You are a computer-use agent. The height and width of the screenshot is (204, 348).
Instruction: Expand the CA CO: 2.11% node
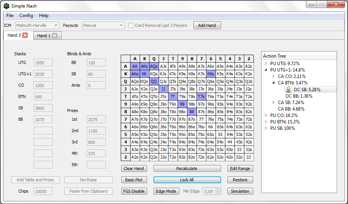coord(273,76)
